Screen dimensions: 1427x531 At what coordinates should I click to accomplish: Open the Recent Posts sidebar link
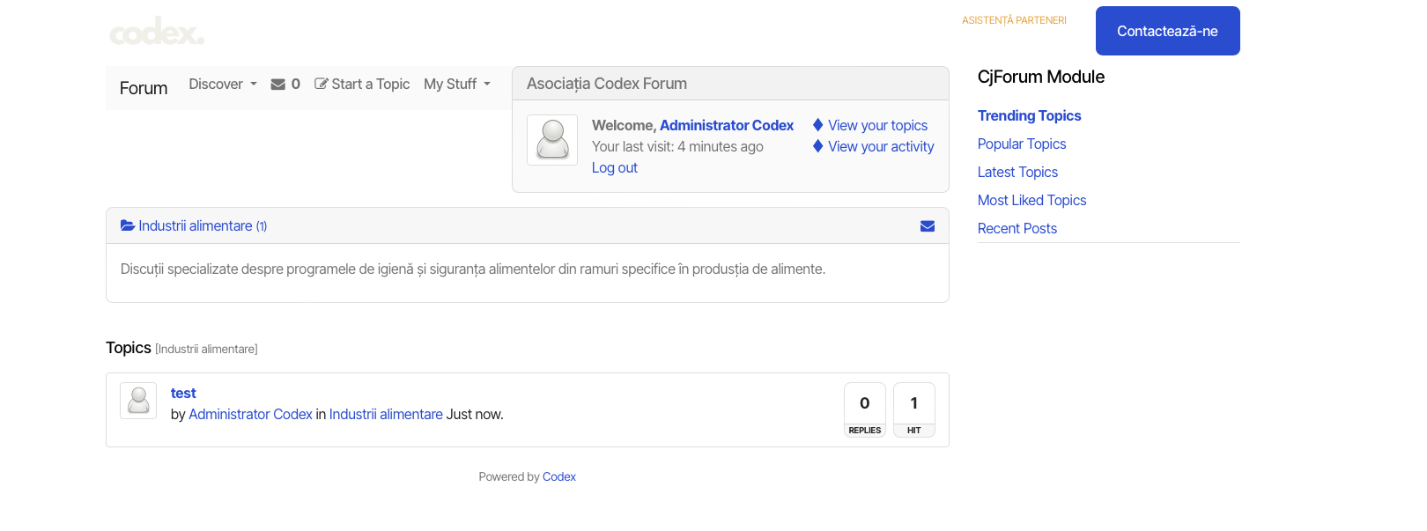1017,228
